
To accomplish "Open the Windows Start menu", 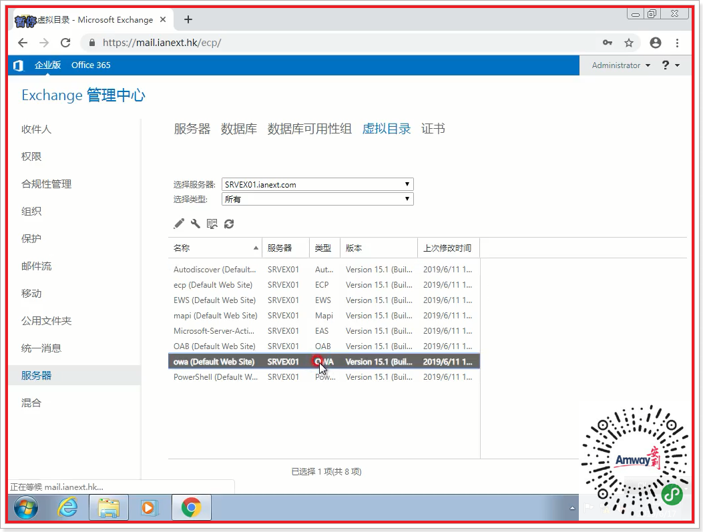I will point(26,508).
